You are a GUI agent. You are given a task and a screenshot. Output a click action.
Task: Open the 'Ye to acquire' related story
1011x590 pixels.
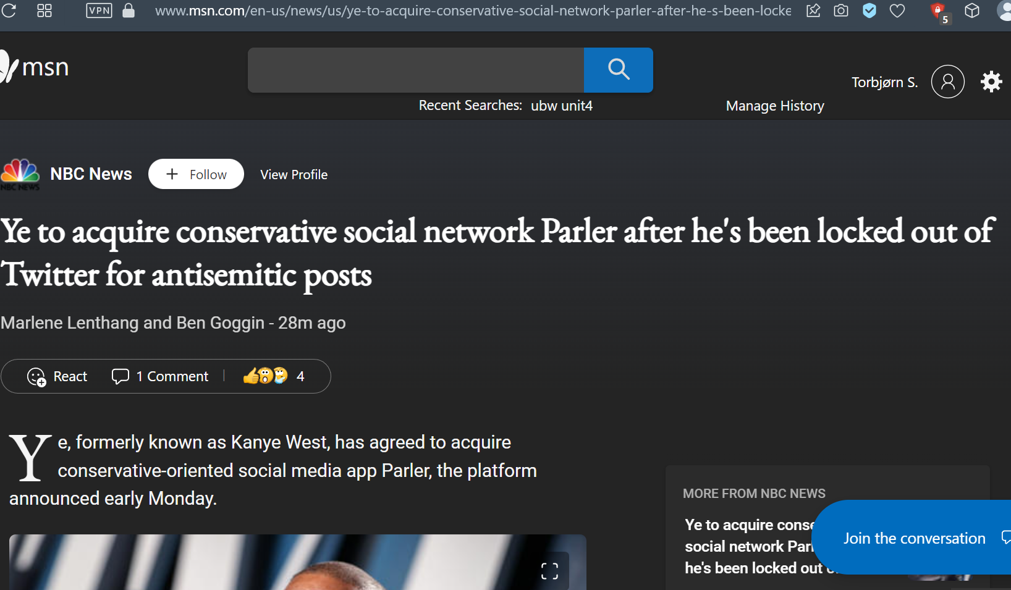coord(750,546)
